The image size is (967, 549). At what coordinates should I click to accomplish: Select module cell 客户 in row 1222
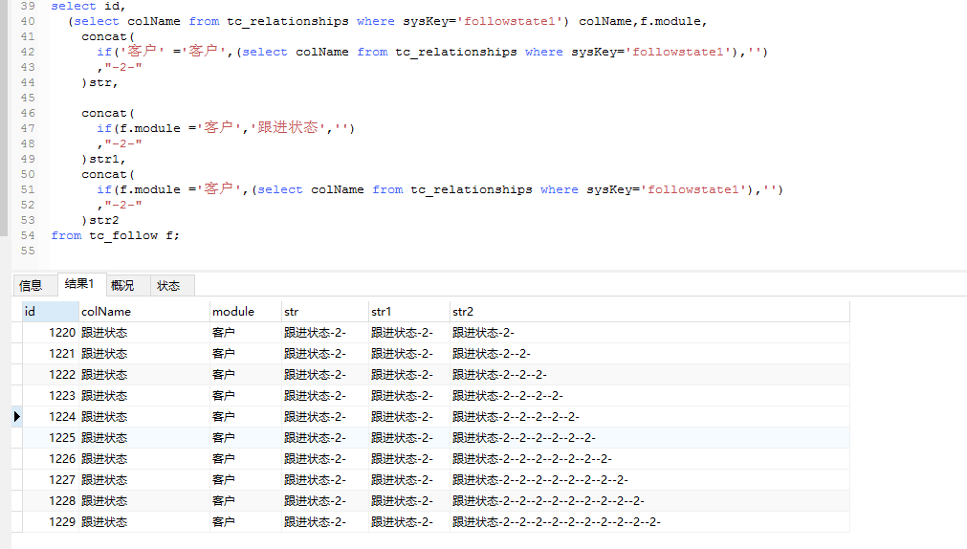coord(246,374)
